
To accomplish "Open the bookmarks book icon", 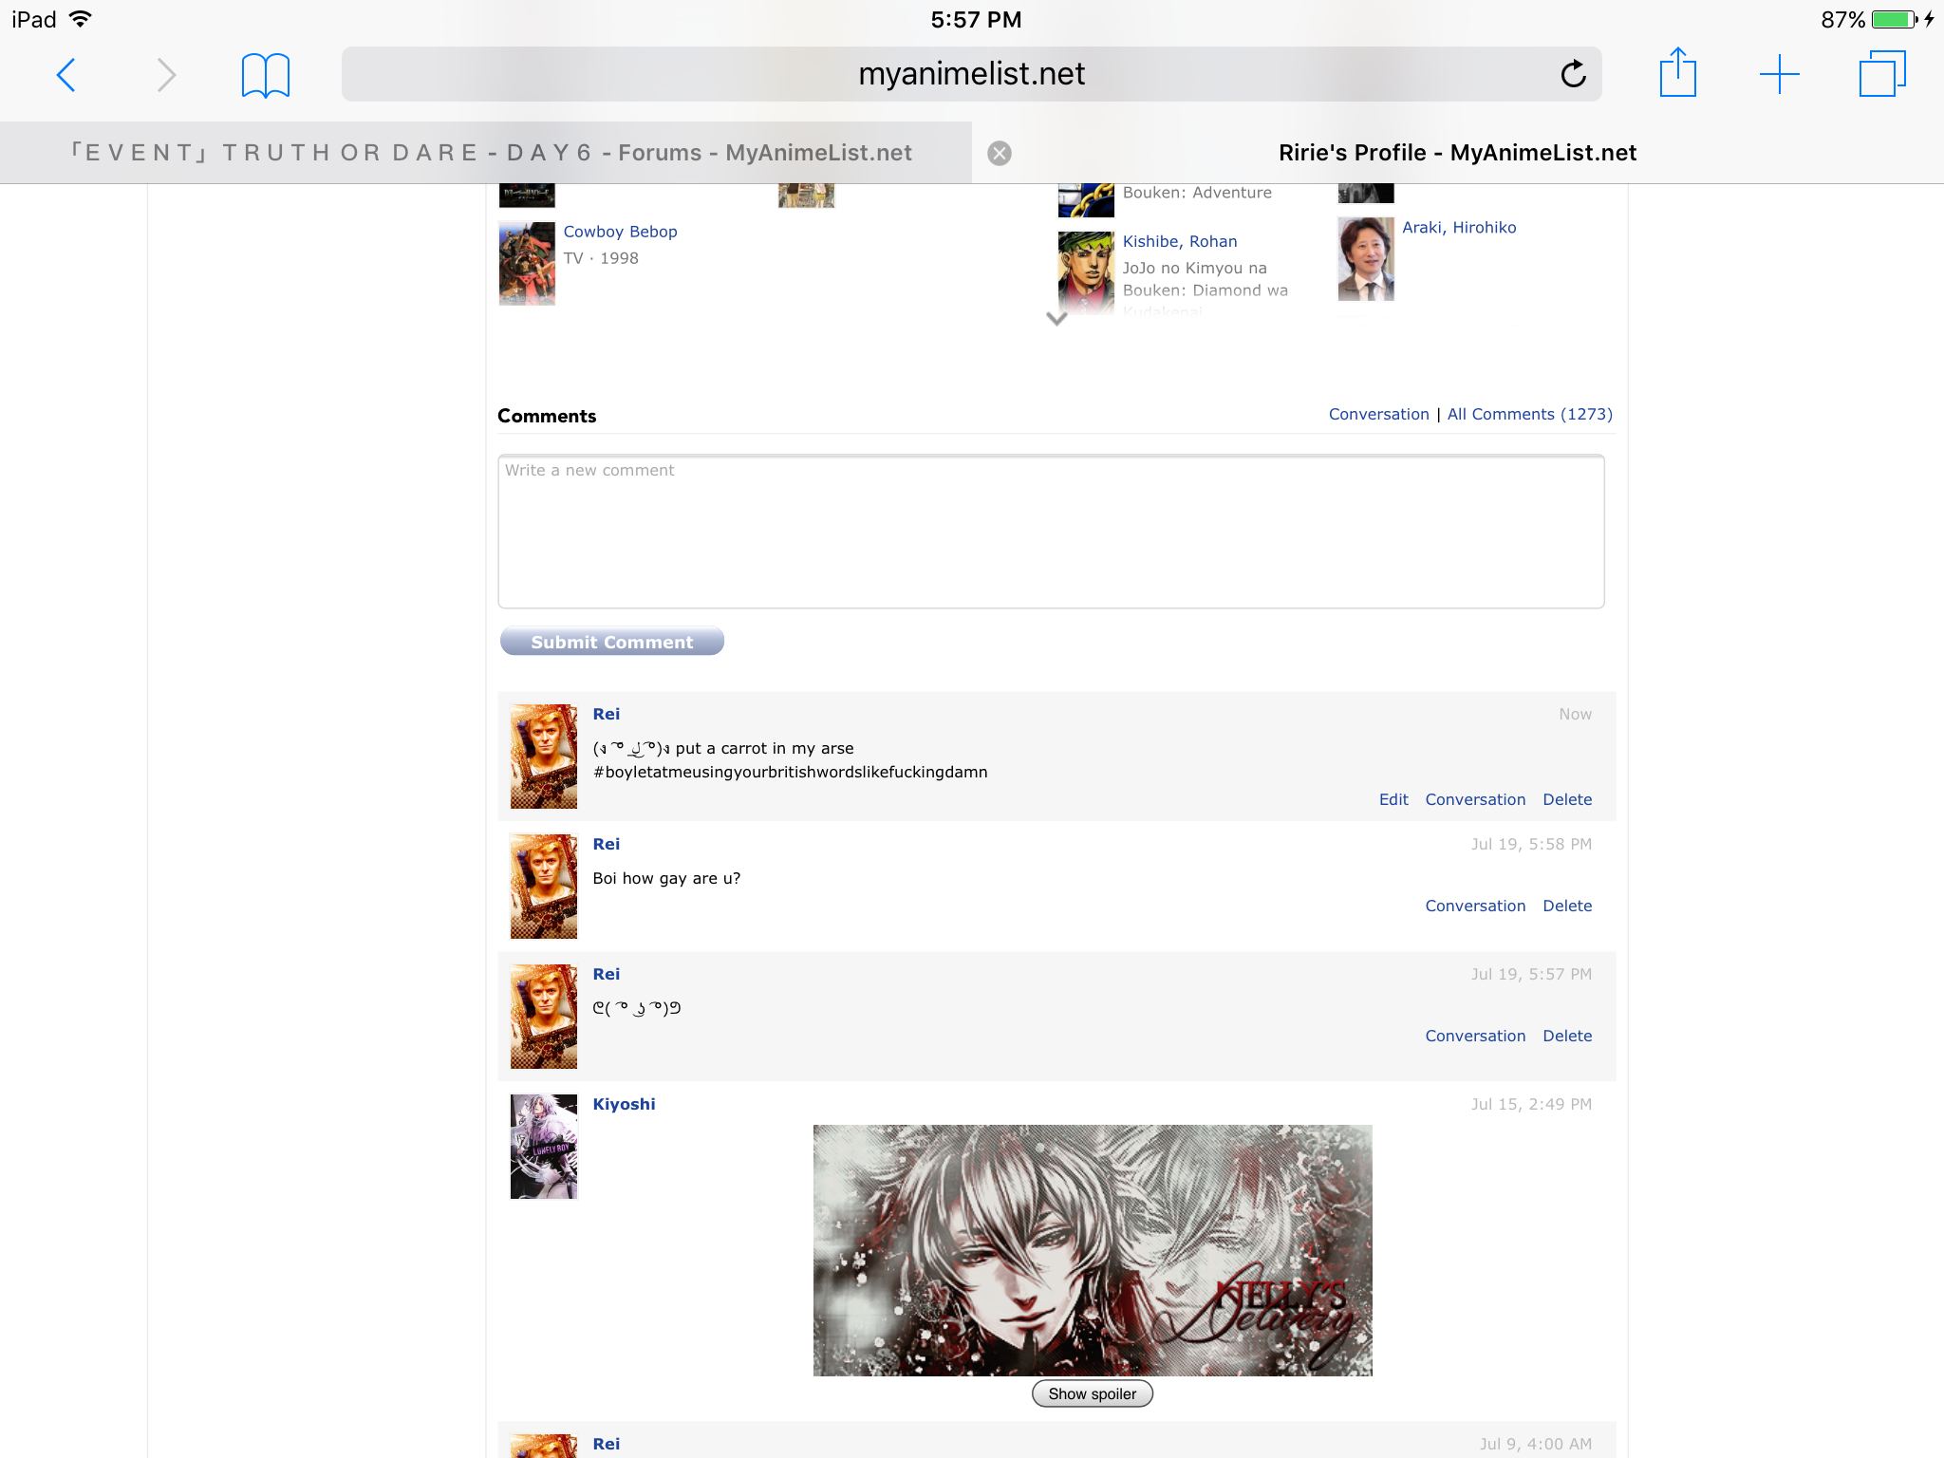I will tap(265, 75).
